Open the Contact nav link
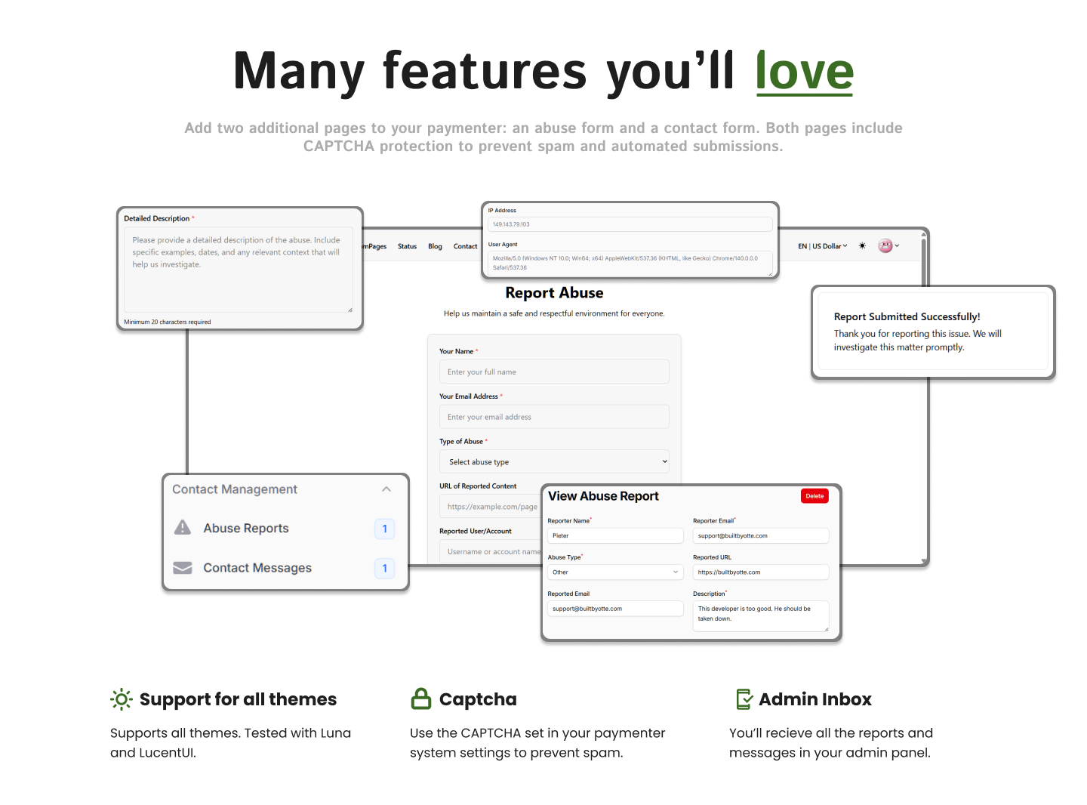Image resolution: width=1087 pixels, height=805 pixels. point(465,247)
